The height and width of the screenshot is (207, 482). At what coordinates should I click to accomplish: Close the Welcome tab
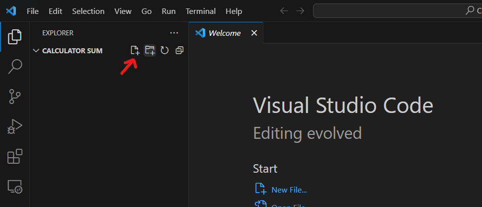point(254,33)
